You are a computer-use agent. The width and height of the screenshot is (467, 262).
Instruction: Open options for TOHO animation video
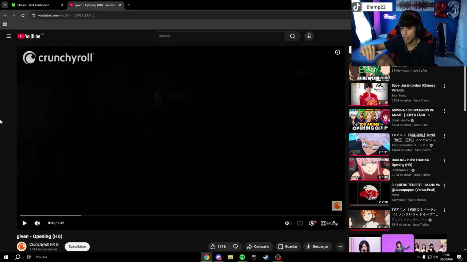[444, 136]
